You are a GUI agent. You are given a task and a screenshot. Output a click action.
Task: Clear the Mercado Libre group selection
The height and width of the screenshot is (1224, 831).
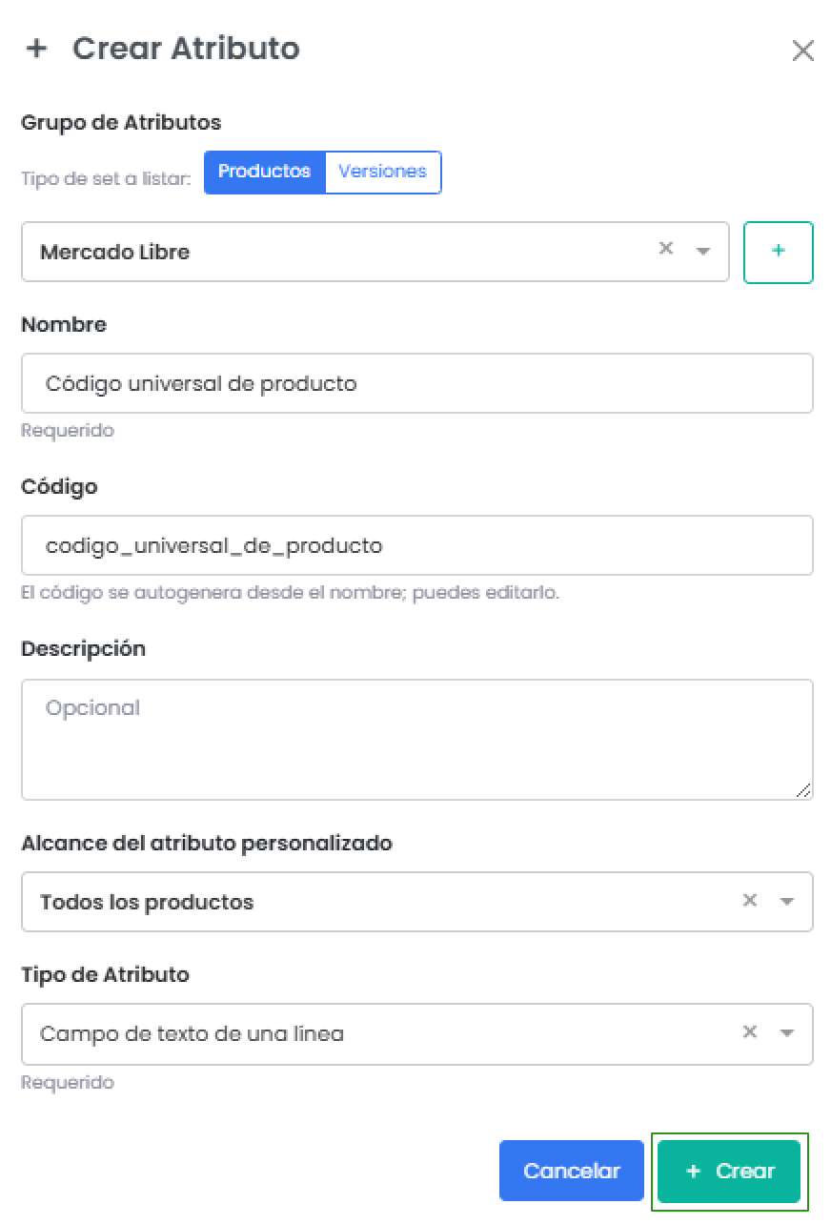[x=666, y=249]
